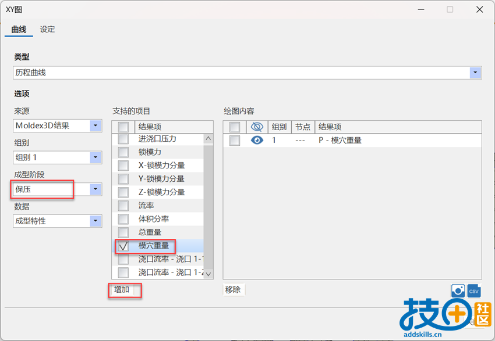Switch to the 设定 tab
The height and width of the screenshot is (341, 495).
(x=47, y=29)
